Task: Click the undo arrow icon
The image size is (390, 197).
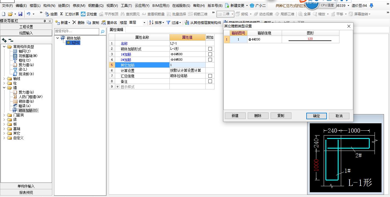Action: pos(29,14)
